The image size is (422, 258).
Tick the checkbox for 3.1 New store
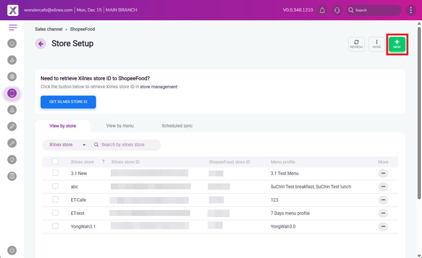click(55, 173)
